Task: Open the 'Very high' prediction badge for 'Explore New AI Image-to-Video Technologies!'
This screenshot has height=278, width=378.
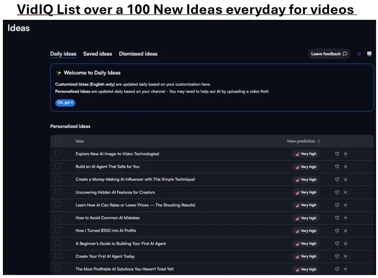Action: (305, 154)
